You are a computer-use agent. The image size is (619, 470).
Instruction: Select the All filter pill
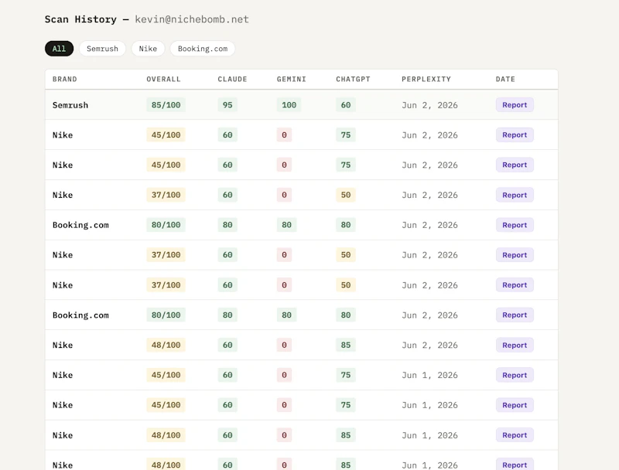click(x=59, y=49)
